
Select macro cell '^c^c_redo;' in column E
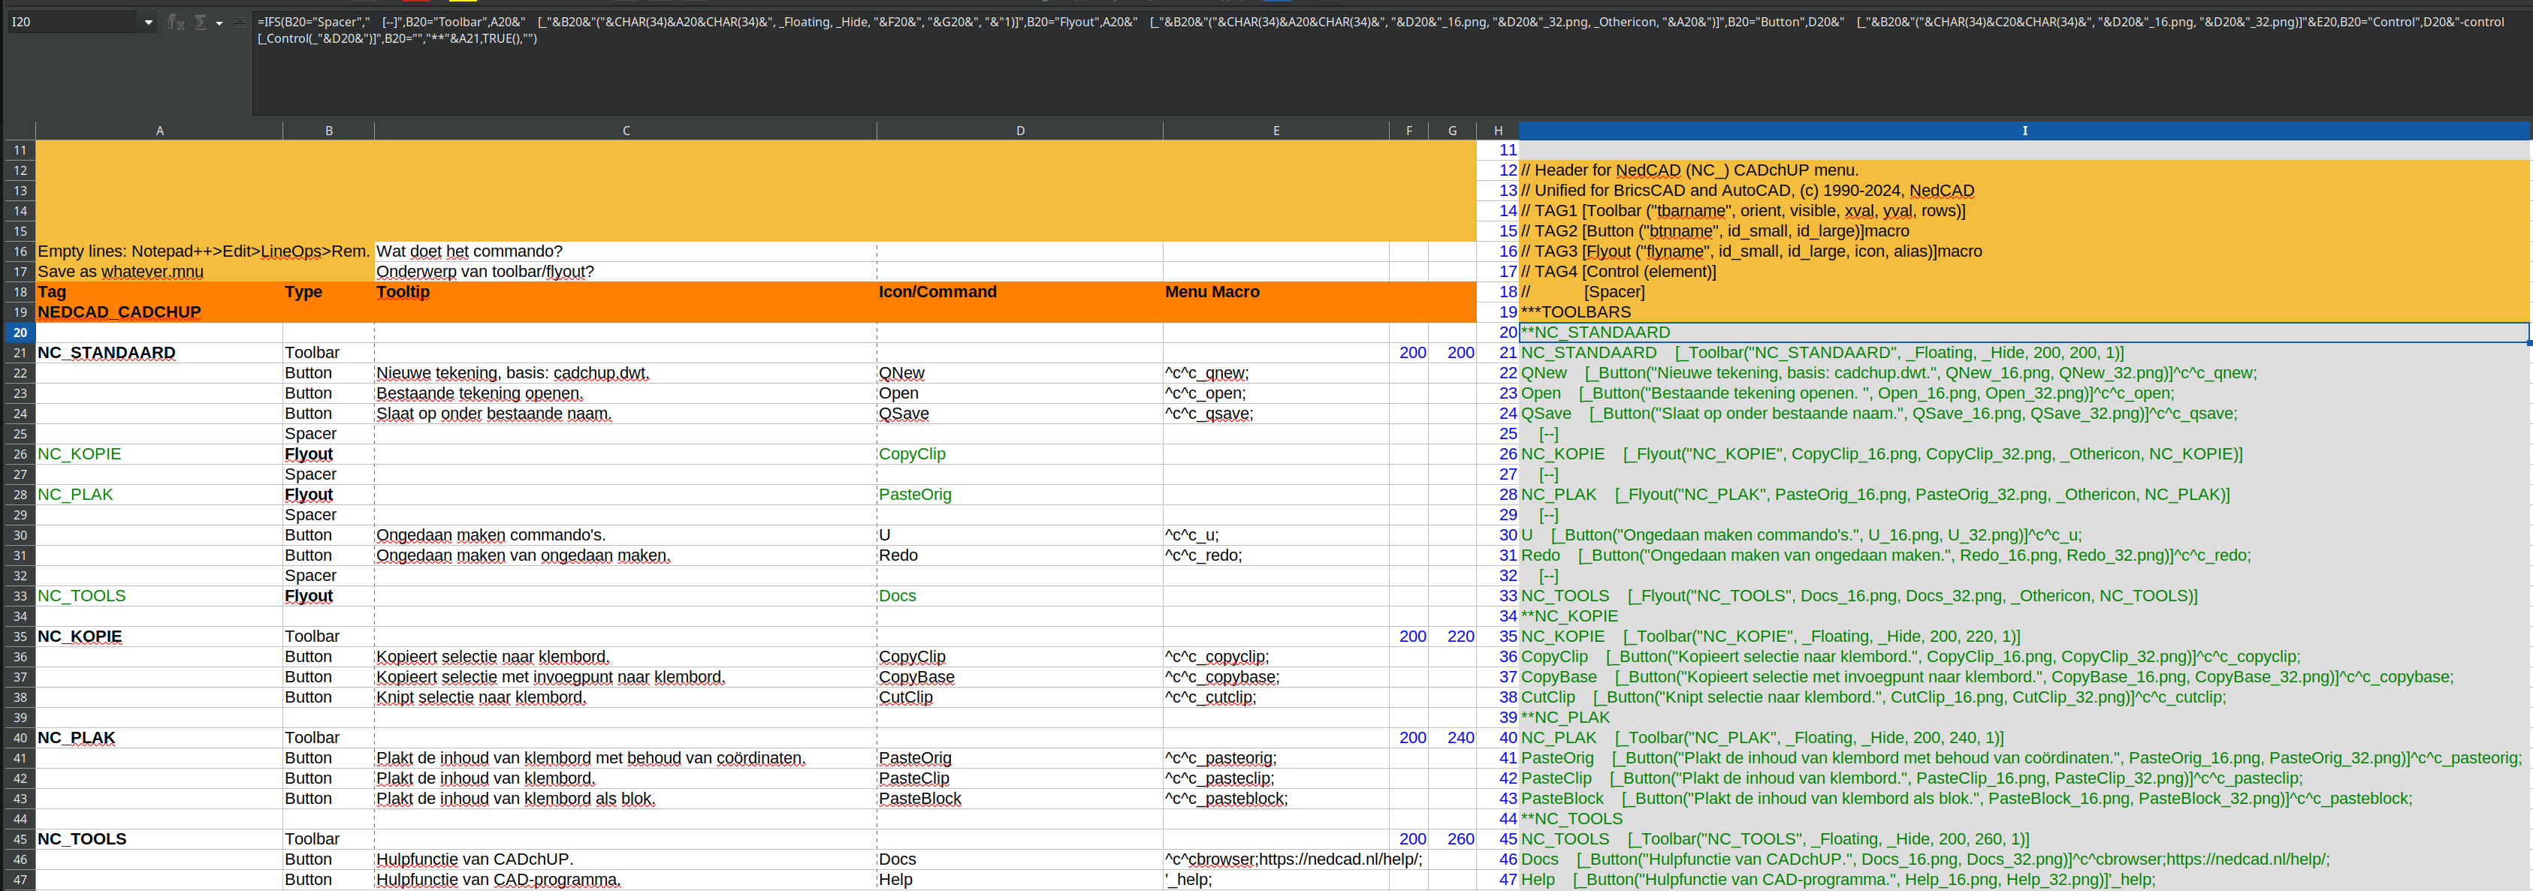click(1276, 556)
